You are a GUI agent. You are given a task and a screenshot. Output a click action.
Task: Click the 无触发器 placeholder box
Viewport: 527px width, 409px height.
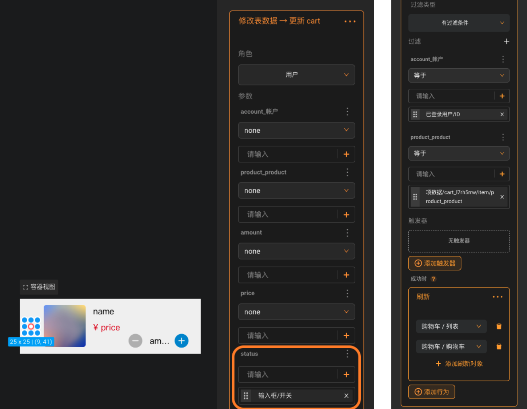459,241
